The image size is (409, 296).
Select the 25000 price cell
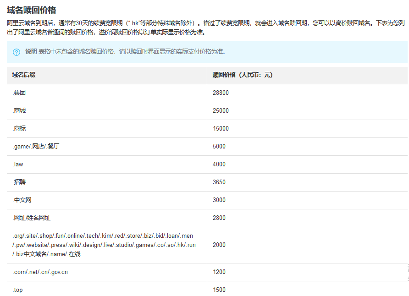[x=308, y=111]
